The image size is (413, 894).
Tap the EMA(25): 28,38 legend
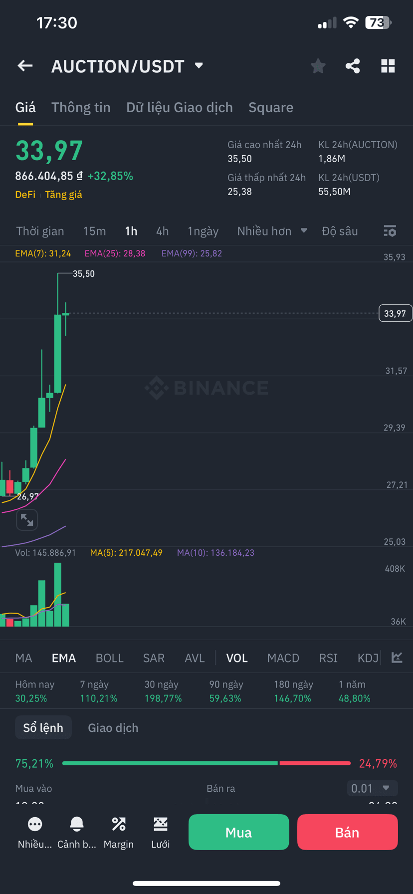tap(115, 253)
